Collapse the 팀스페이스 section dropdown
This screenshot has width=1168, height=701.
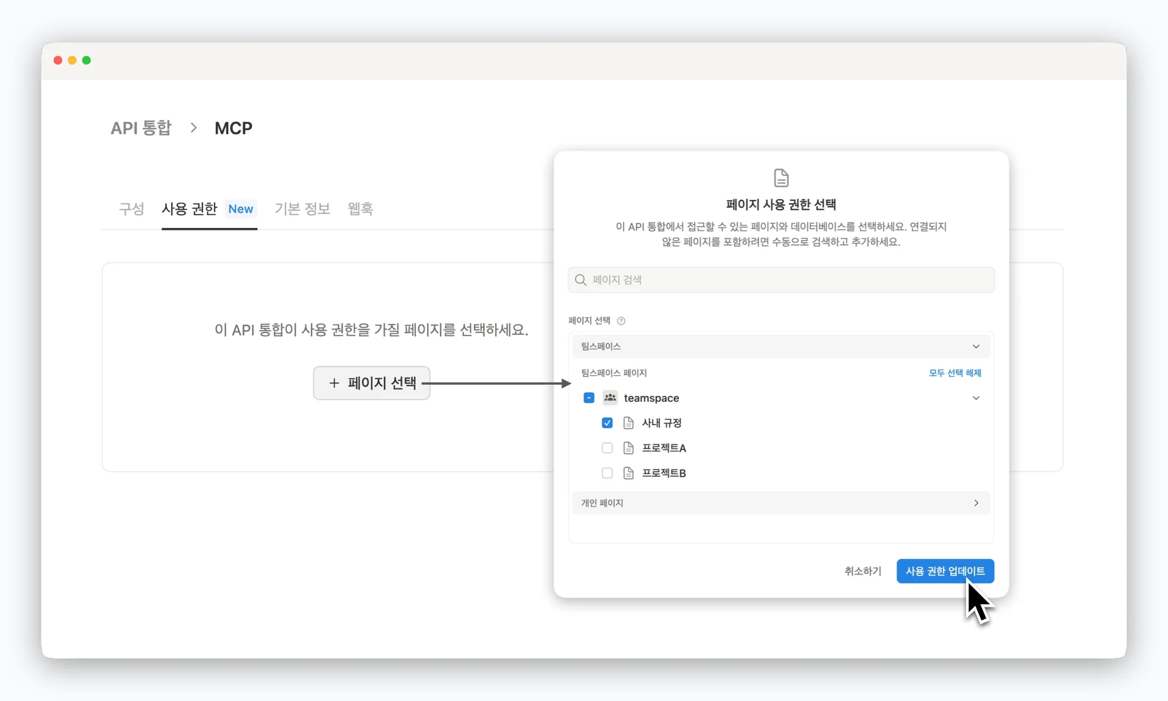976,347
